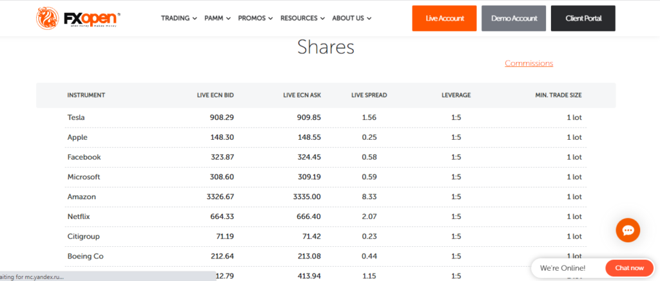This screenshot has height=281, width=660.
Task: Select the Tesla instrument row
Action: (x=325, y=118)
